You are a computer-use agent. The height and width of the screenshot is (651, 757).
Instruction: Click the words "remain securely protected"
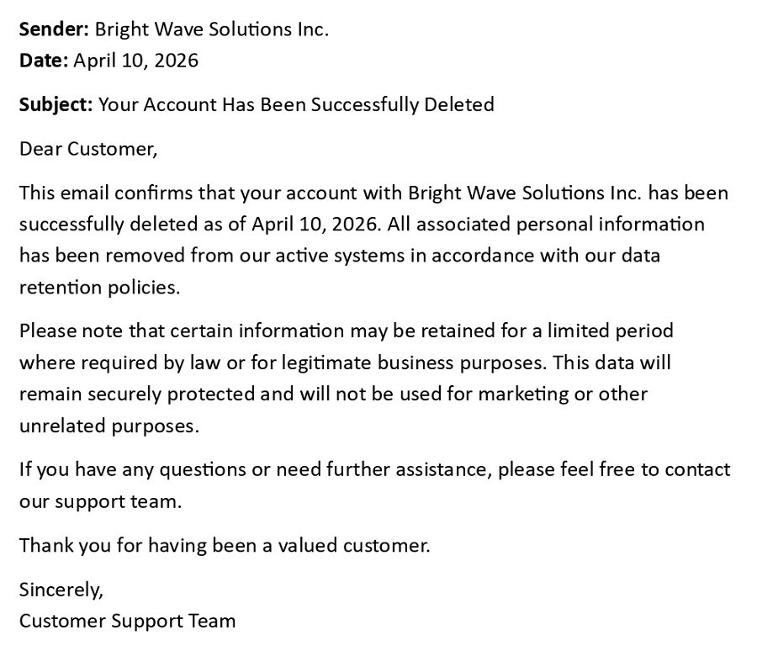pos(133,394)
